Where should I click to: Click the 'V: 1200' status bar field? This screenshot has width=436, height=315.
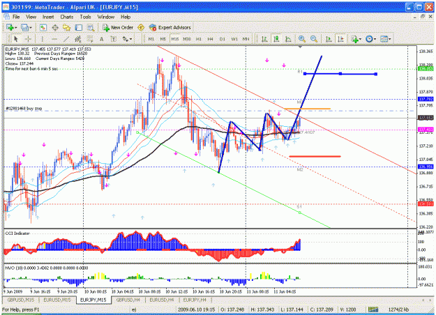click(x=348, y=309)
